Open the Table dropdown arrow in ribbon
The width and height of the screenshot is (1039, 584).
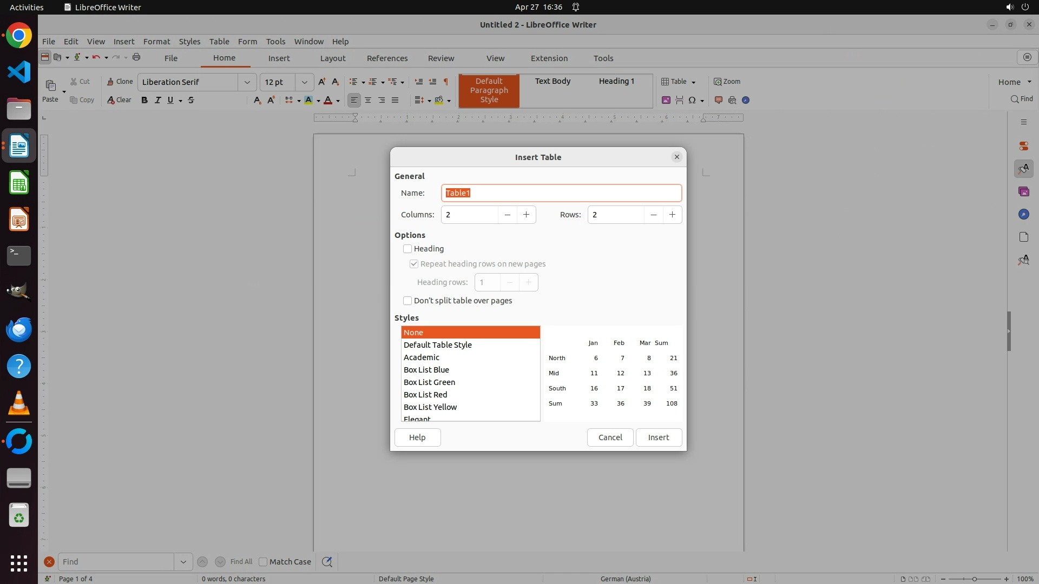click(693, 82)
